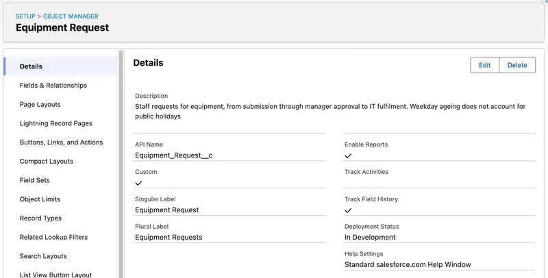The width and height of the screenshot is (548, 278).
Task: Click the Singular Label field label
Action: [x=155, y=199]
